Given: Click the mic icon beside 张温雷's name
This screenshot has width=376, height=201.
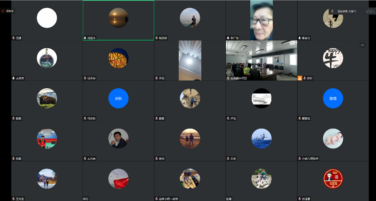Looking at the screenshot, I should 300,198.
